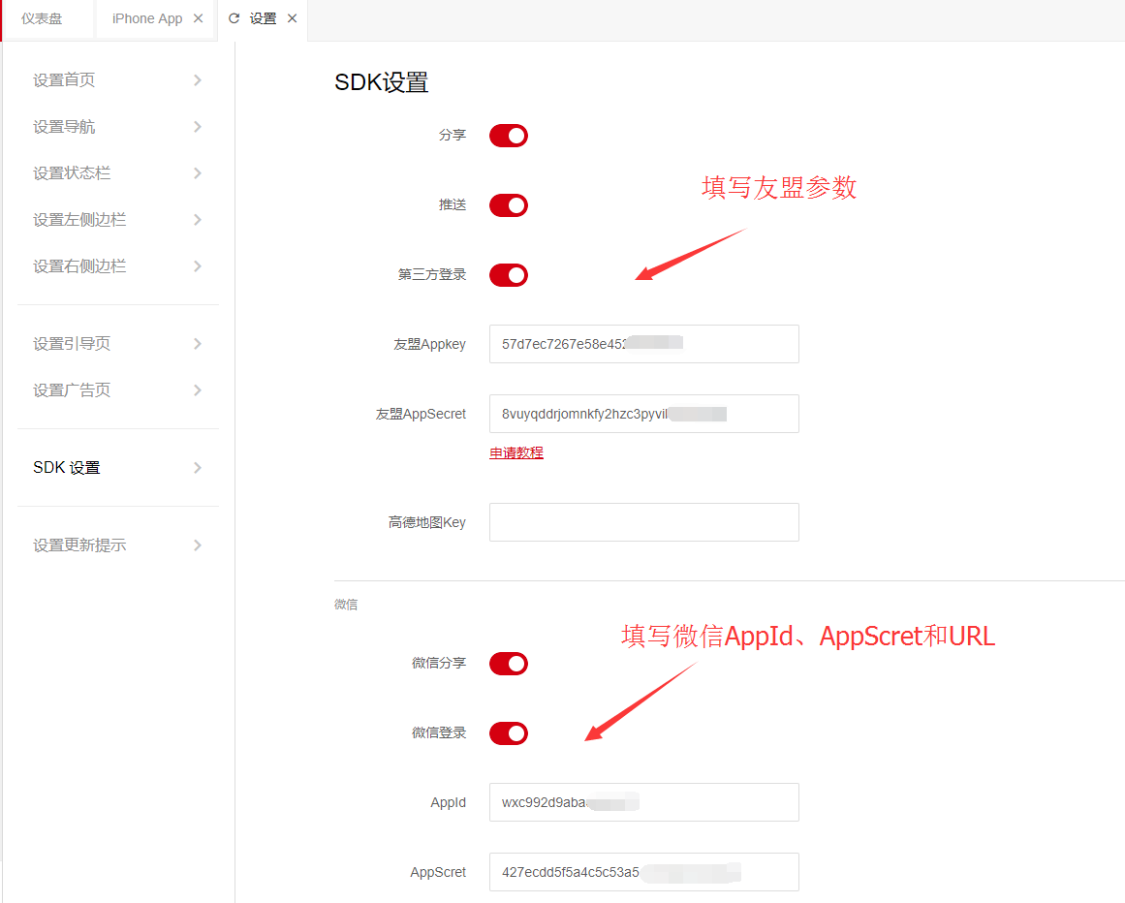Switch to the iPhone App tab
The width and height of the screenshot is (1125, 903).
pyautogui.click(x=146, y=18)
